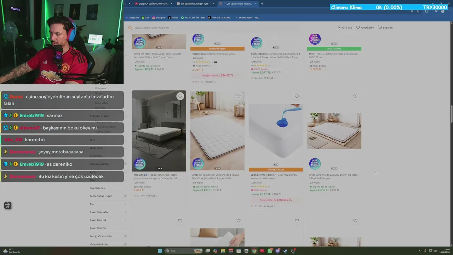Open the StreamChatty bookmark
Image resolution: width=453 pixels, height=255 pixels.
coord(247,17)
